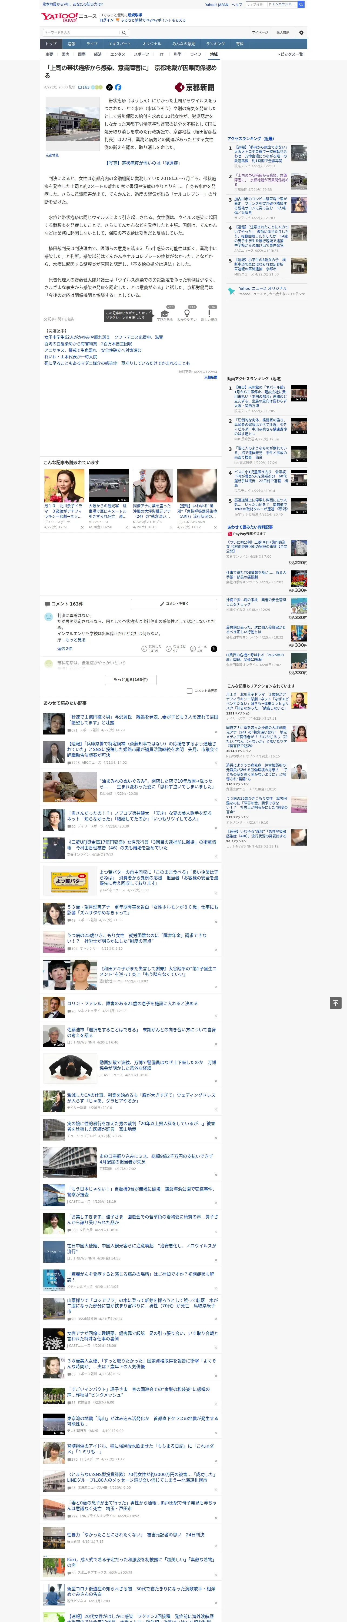This screenshot has height=1622, width=347.
Task: Click the マイページ button
Action: [x=260, y=33]
